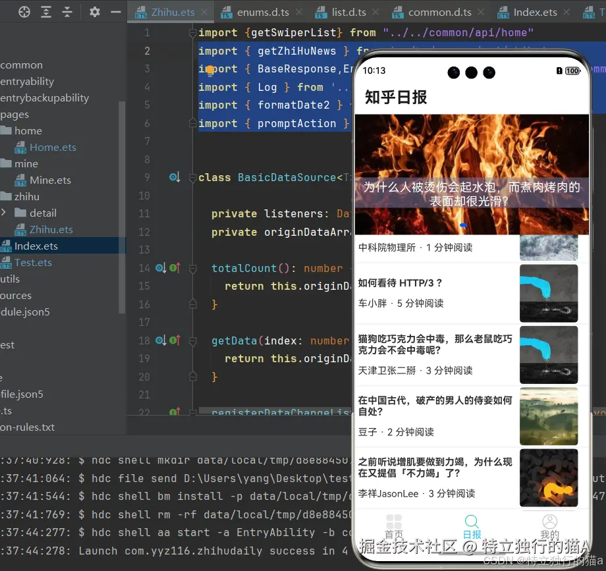Select the utils folder in project tree
606x571 pixels.
[10, 279]
